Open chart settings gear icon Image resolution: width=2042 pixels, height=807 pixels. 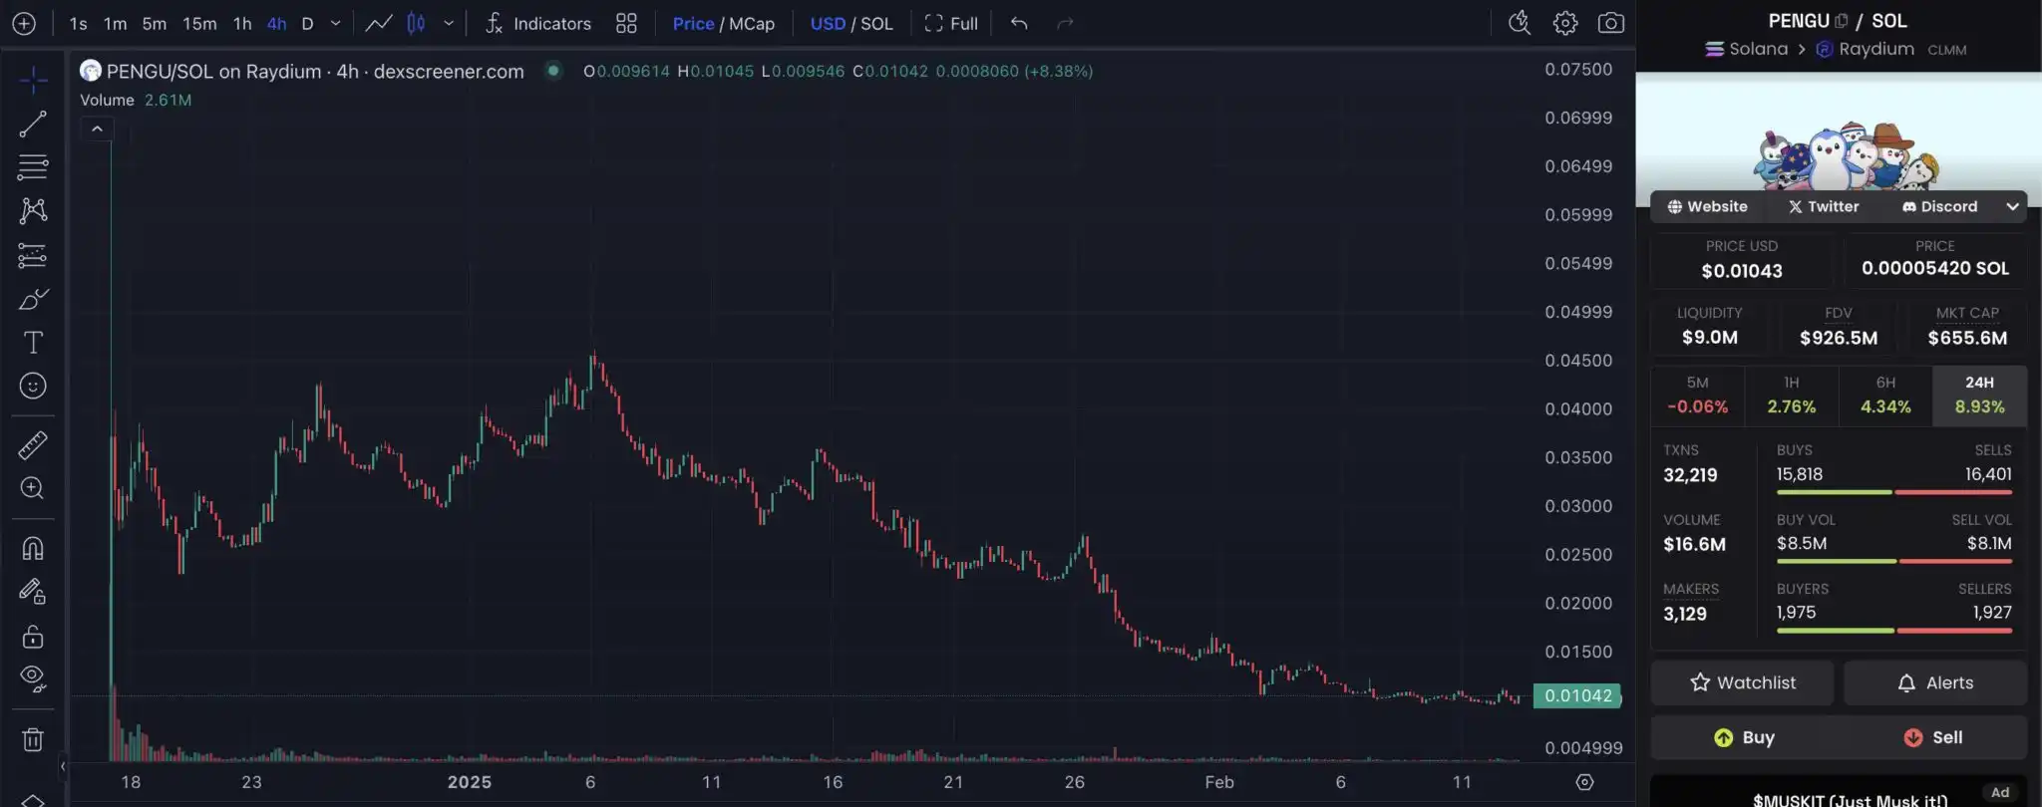[1564, 23]
